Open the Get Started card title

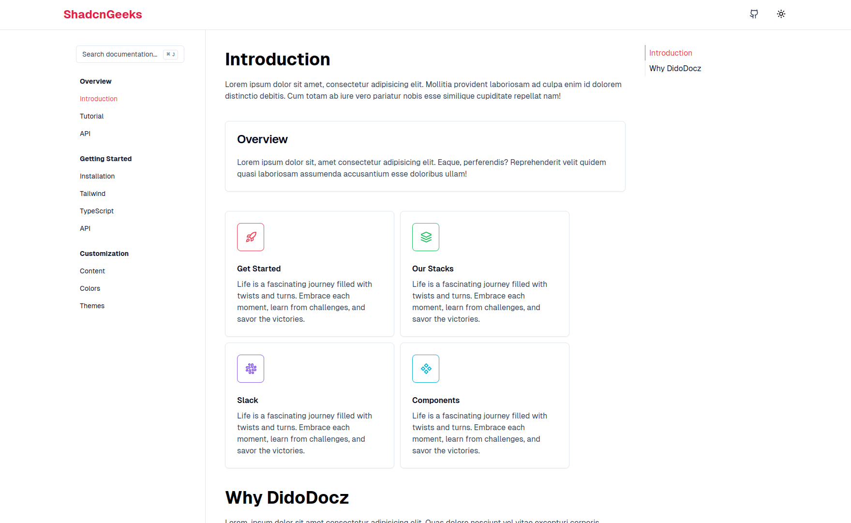tap(259, 269)
